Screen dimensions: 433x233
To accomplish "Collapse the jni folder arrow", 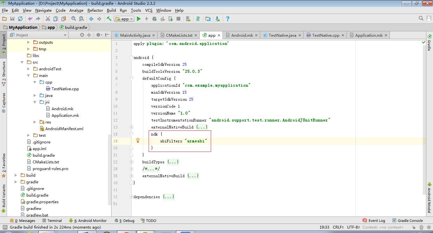I will (x=35, y=102).
